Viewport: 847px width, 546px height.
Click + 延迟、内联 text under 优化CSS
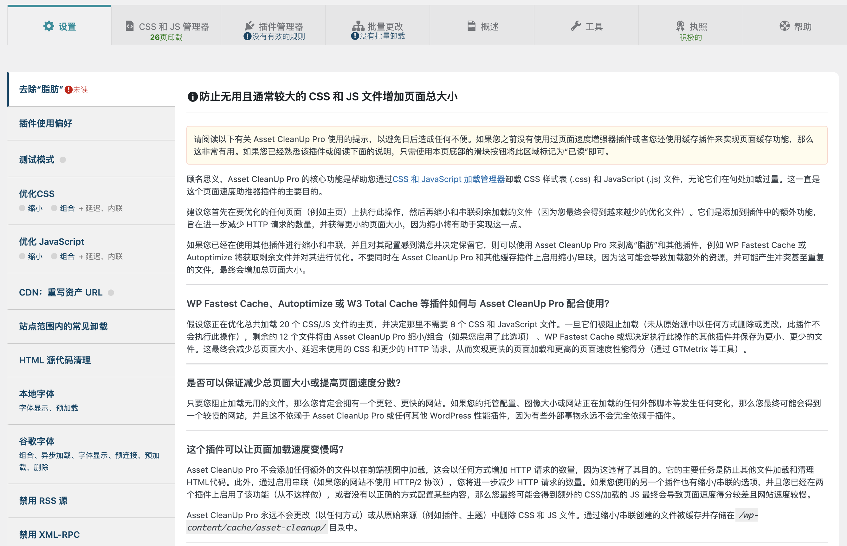click(101, 208)
